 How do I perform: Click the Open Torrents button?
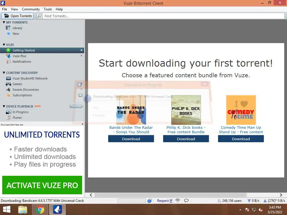(18, 16)
